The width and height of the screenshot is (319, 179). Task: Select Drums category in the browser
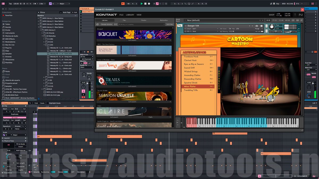[8, 30]
